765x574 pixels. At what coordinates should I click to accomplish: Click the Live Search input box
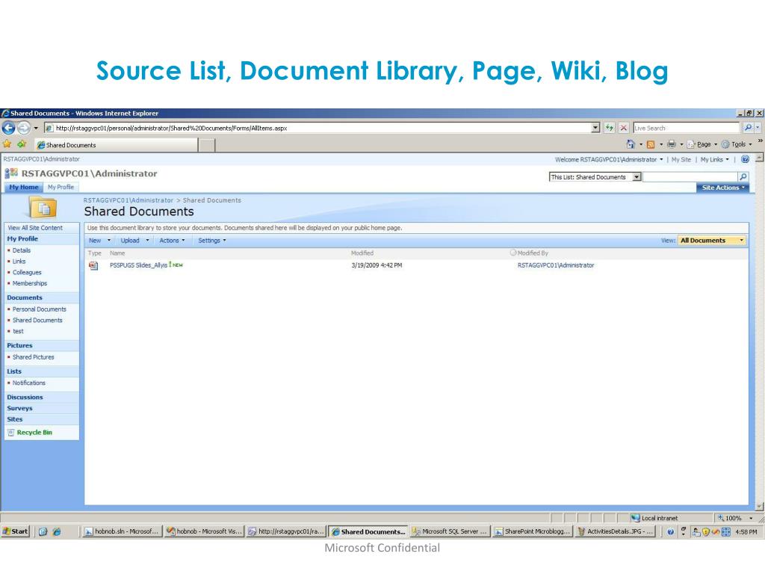[x=686, y=128]
